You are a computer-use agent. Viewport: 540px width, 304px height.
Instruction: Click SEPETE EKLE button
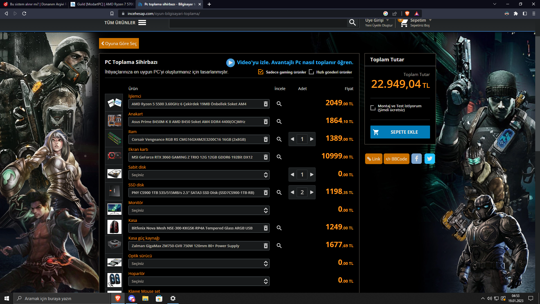tap(400, 132)
